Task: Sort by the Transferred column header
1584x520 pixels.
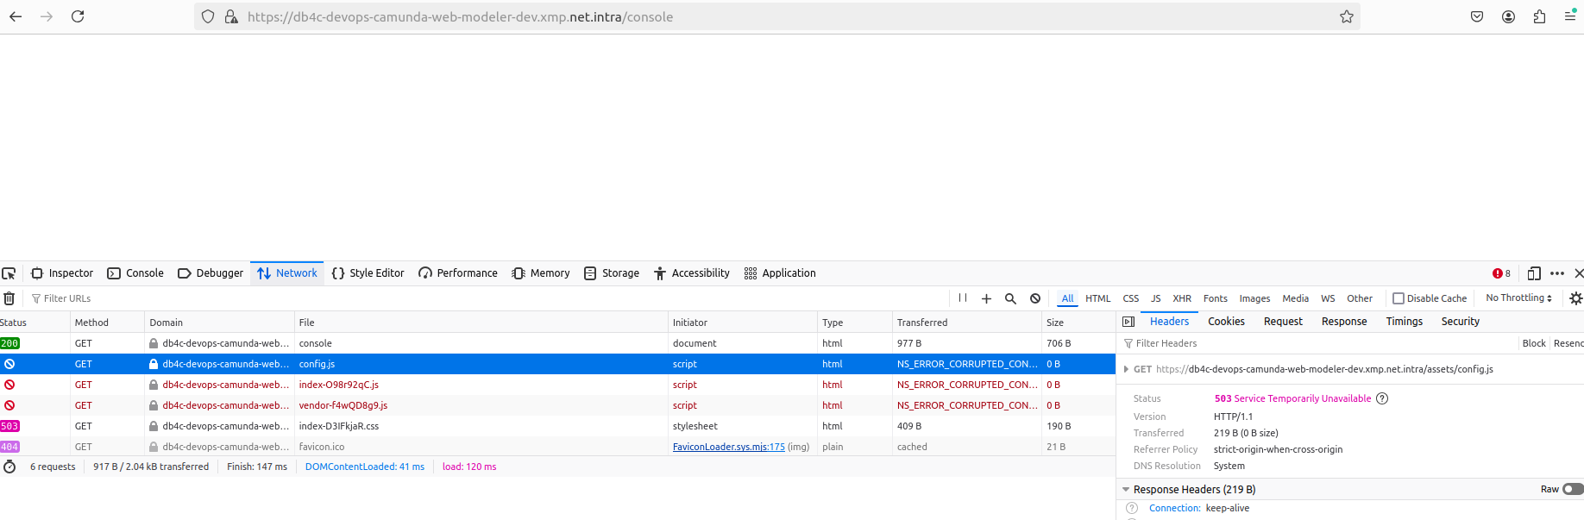Action: point(966,323)
